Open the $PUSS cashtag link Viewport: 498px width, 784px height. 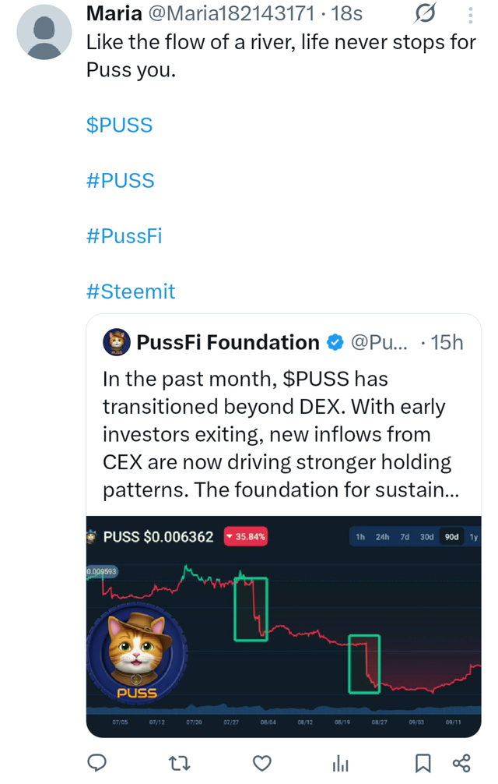119,125
